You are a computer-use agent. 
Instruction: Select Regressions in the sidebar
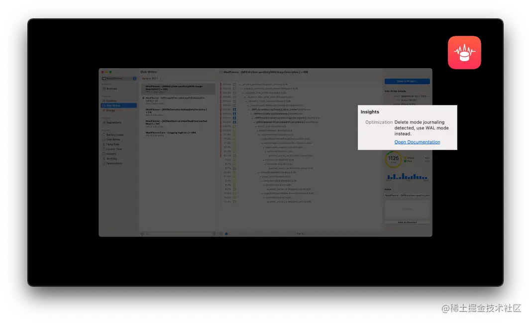pyautogui.click(x=113, y=122)
